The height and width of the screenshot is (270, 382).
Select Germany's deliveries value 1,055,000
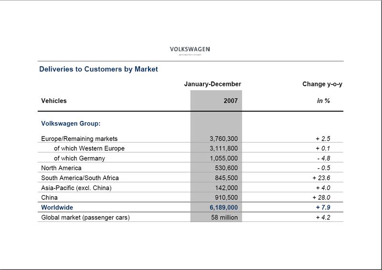coord(223,158)
